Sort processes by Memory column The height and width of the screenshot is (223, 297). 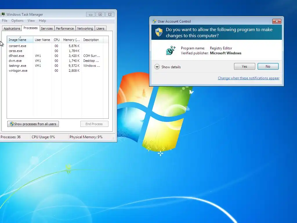tap(71, 40)
